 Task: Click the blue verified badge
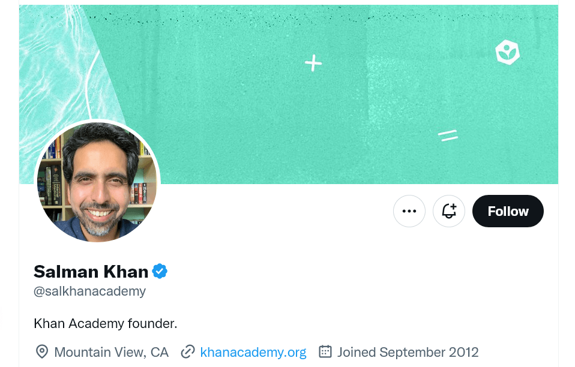(160, 272)
